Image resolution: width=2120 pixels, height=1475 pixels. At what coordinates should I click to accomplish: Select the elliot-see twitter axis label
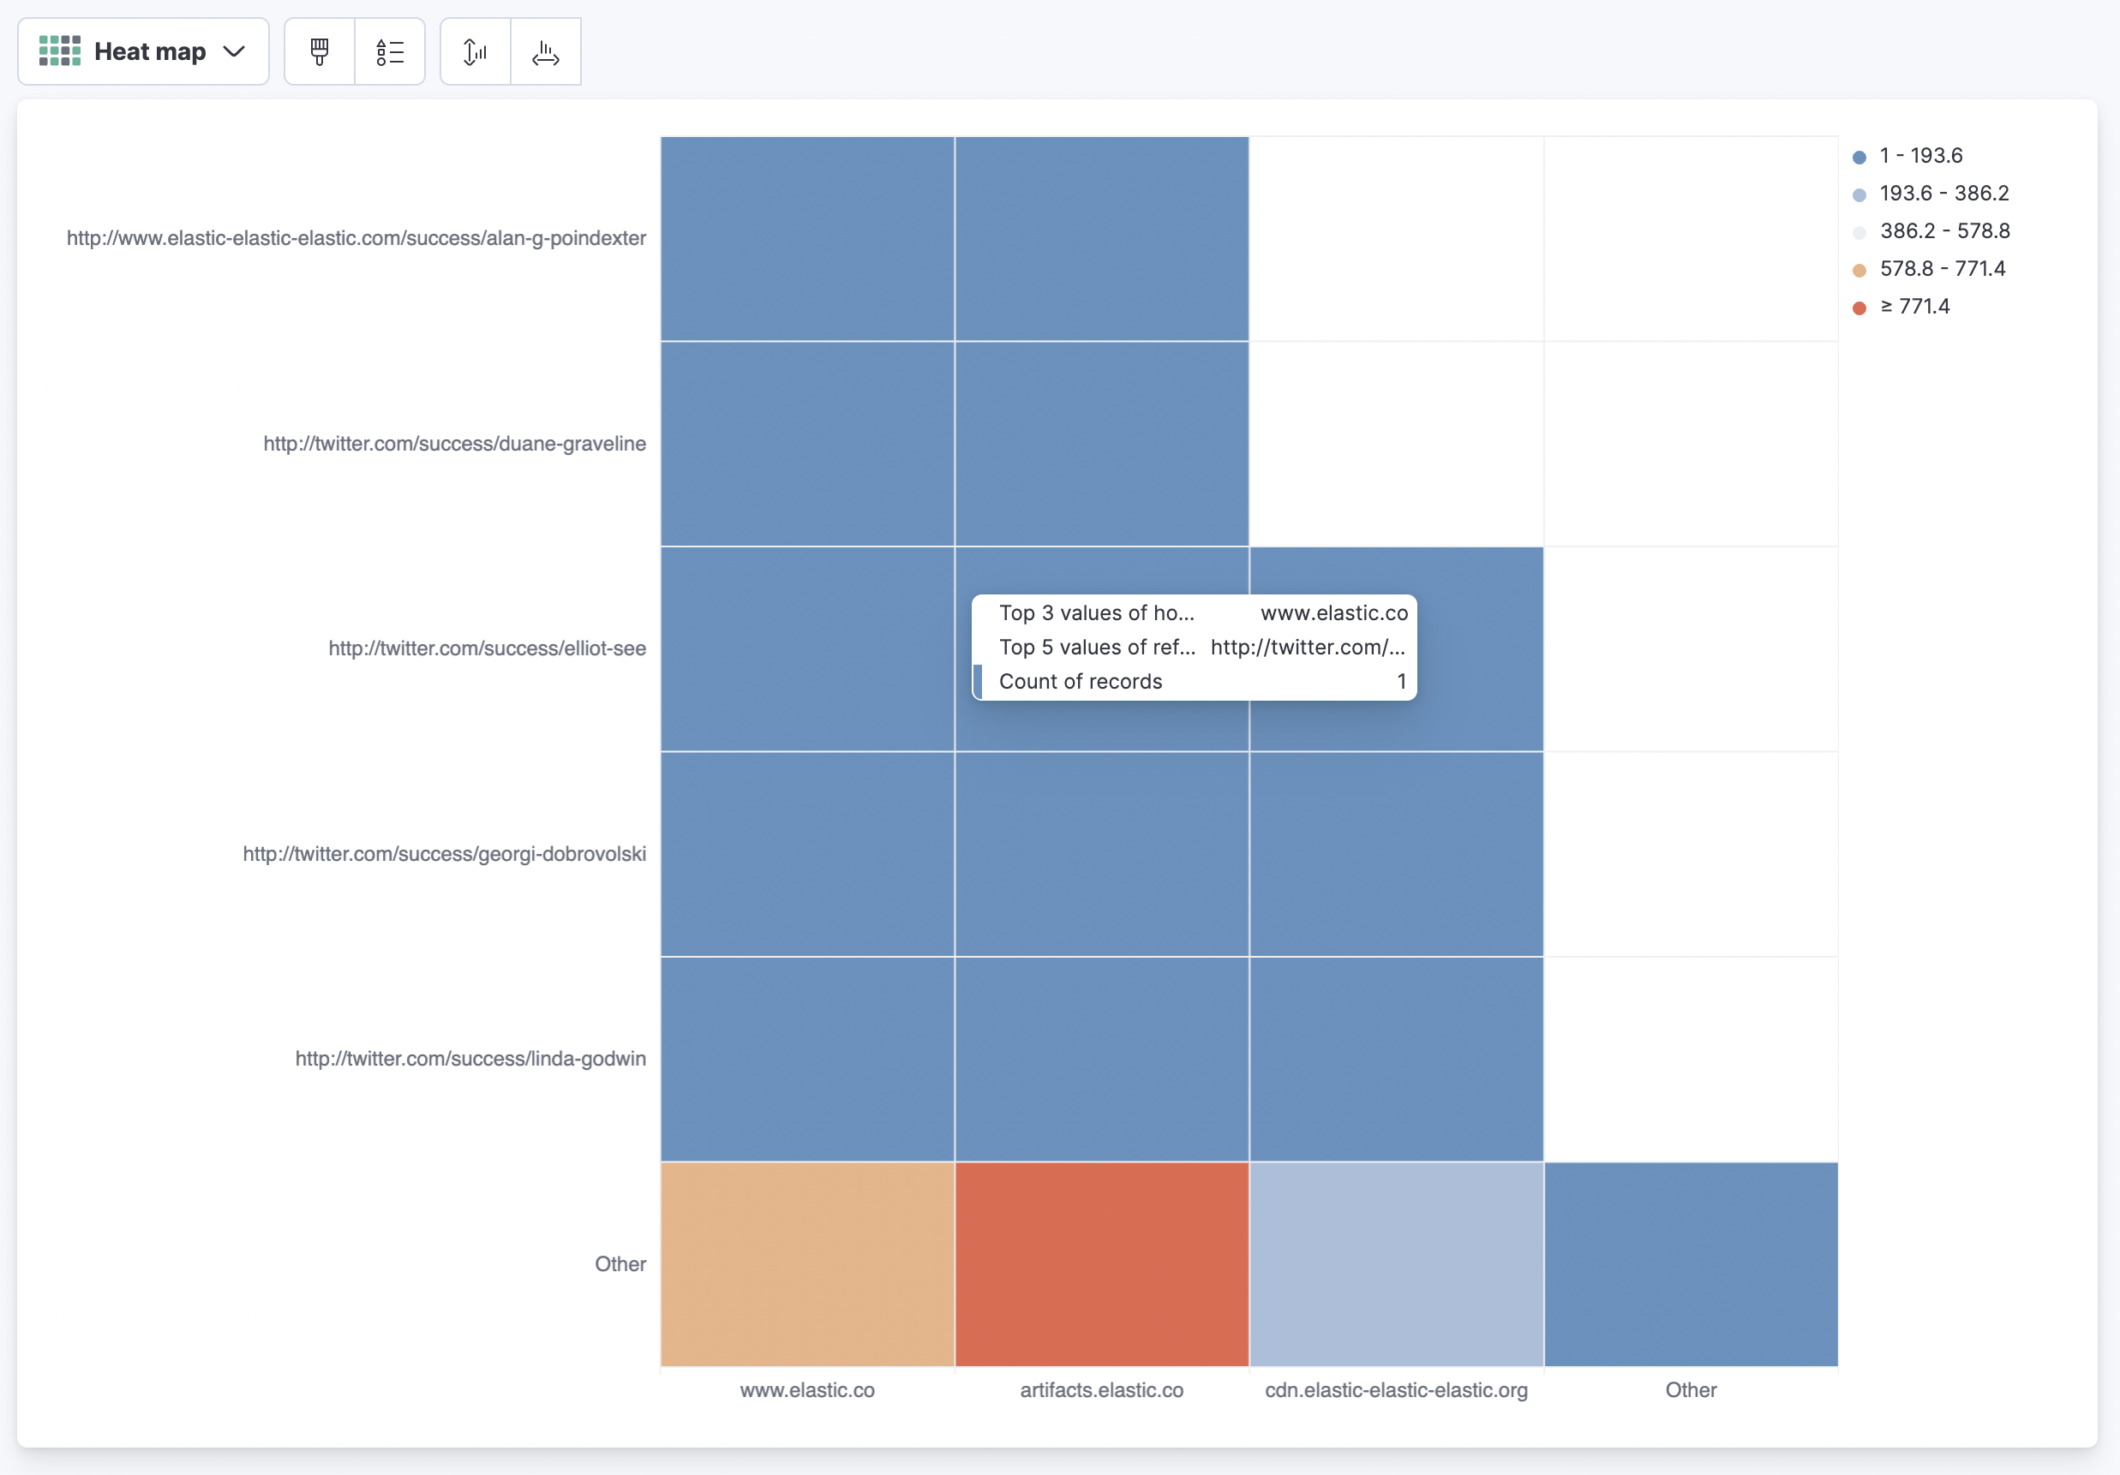(487, 649)
